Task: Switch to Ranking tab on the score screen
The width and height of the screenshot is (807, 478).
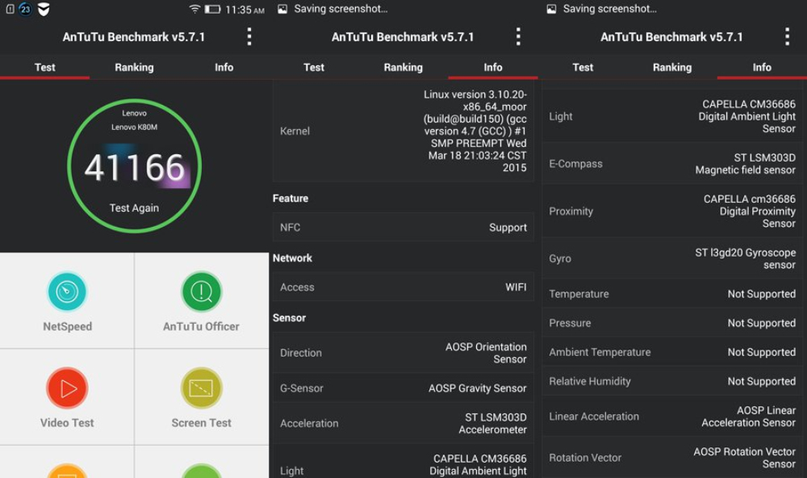Action: [134, 67]
